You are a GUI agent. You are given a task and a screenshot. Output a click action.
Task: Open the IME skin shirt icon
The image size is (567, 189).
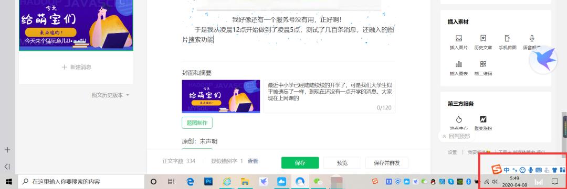(554, 170)
